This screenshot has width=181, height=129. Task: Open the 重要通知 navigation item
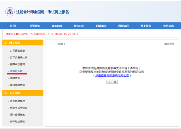coord(35,26)
